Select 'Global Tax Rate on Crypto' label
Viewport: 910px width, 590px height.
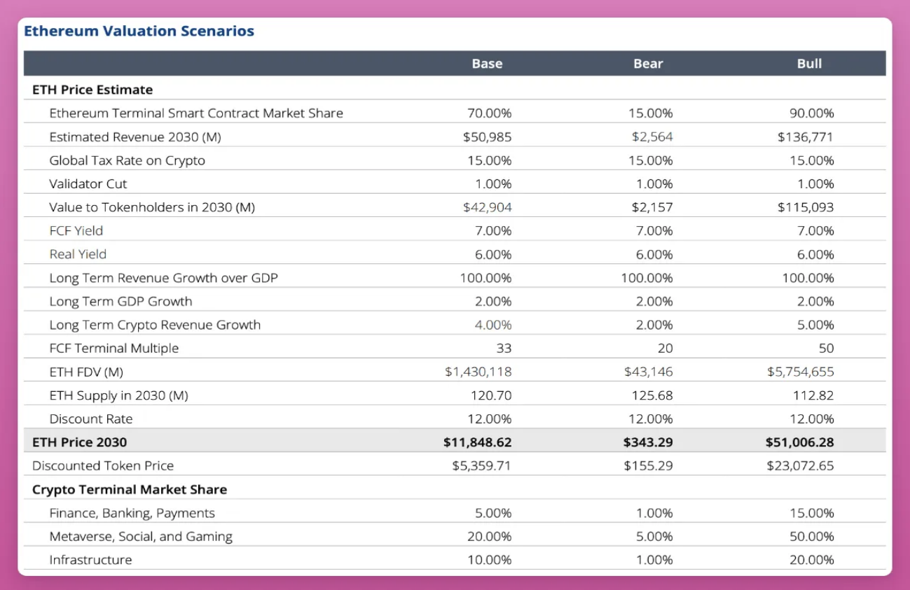(127, 160)
